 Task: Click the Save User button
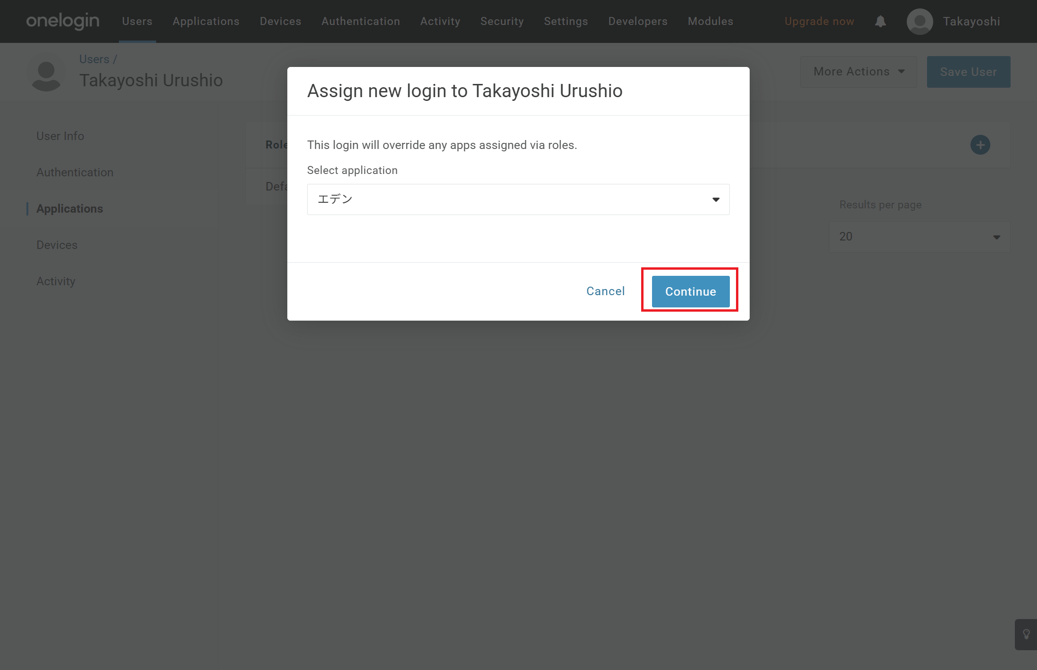click(968, 72)
